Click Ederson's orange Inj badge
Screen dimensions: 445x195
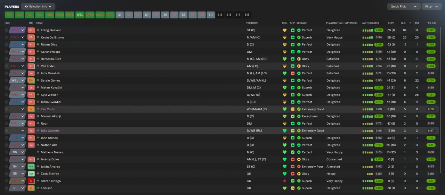pyautogui.click(x=31, y=188)
